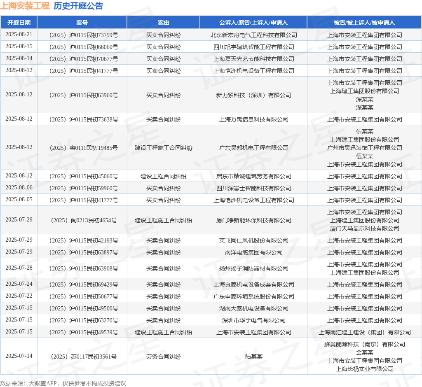
Task: Select the date 2025-08-15
Action: 19,46
